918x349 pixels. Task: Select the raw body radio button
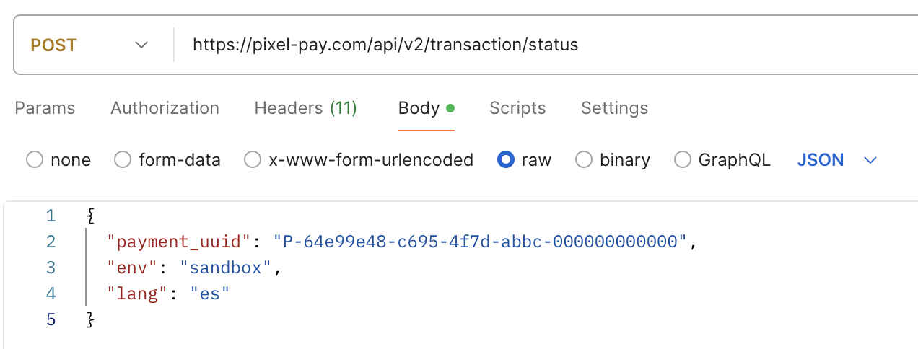tap(505, 160)
